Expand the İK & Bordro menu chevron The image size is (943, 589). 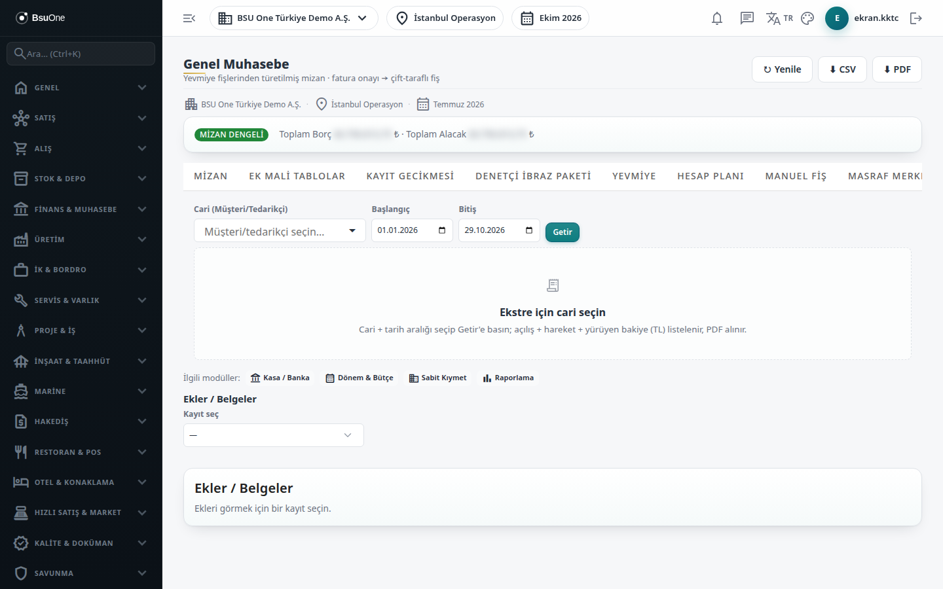142,270
